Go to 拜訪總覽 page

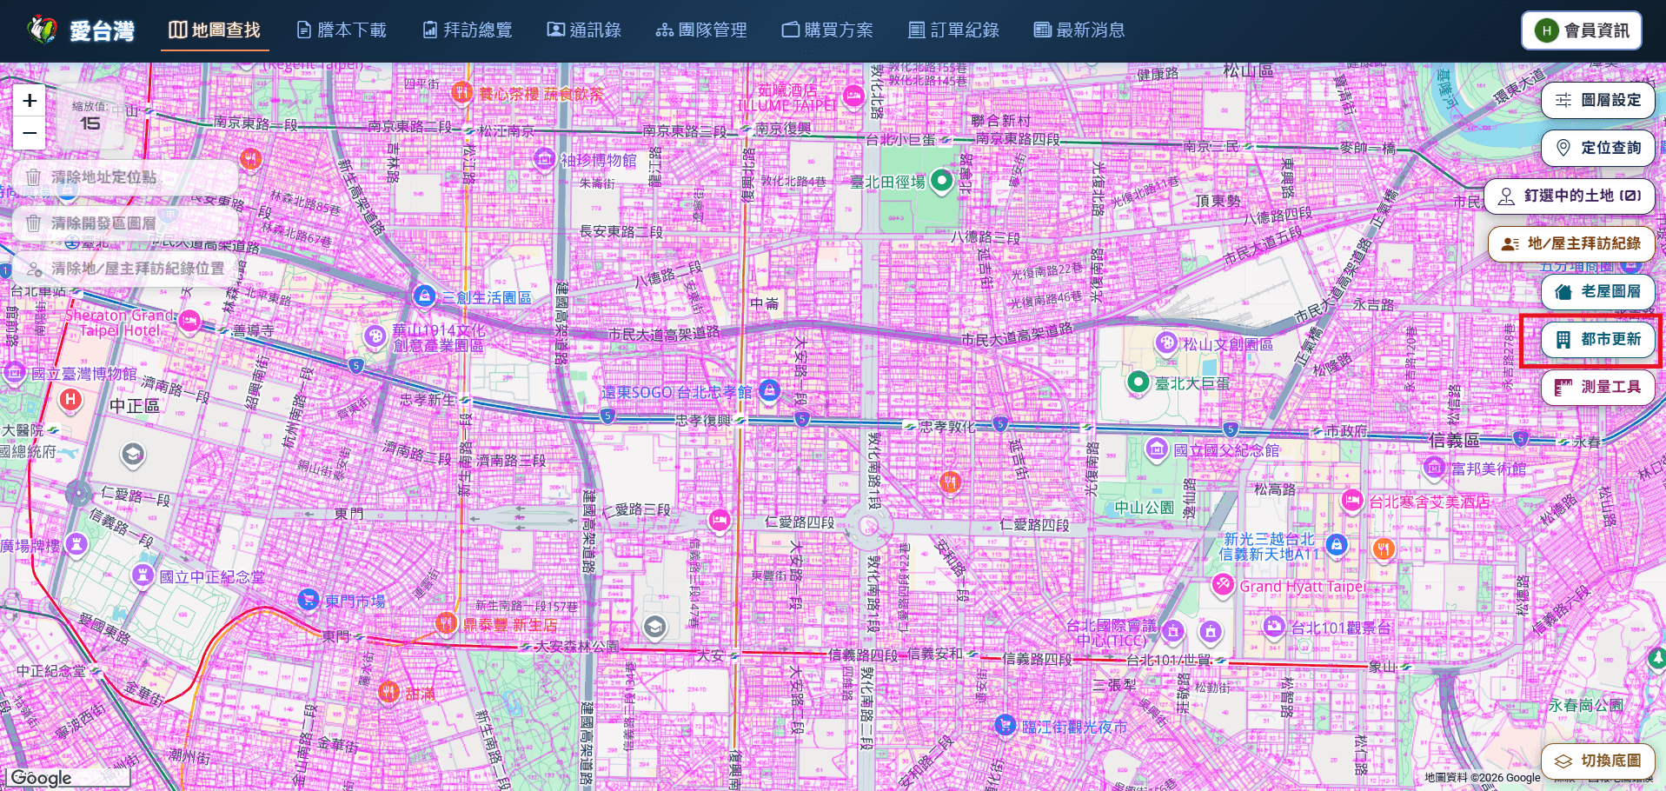[x=468, y=30]
